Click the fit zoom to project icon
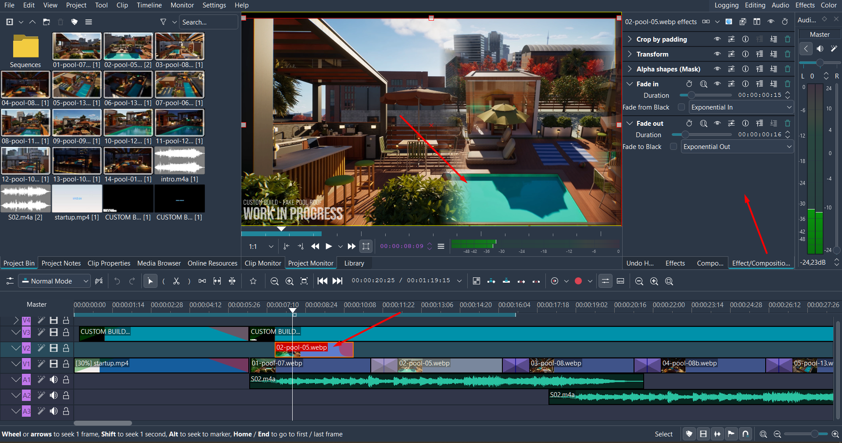 pos(304,281)
